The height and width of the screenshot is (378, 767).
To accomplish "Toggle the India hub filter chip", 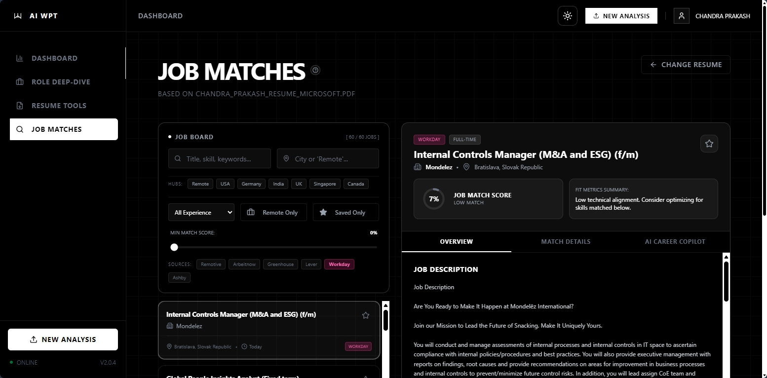I will (x=278, y=184).
